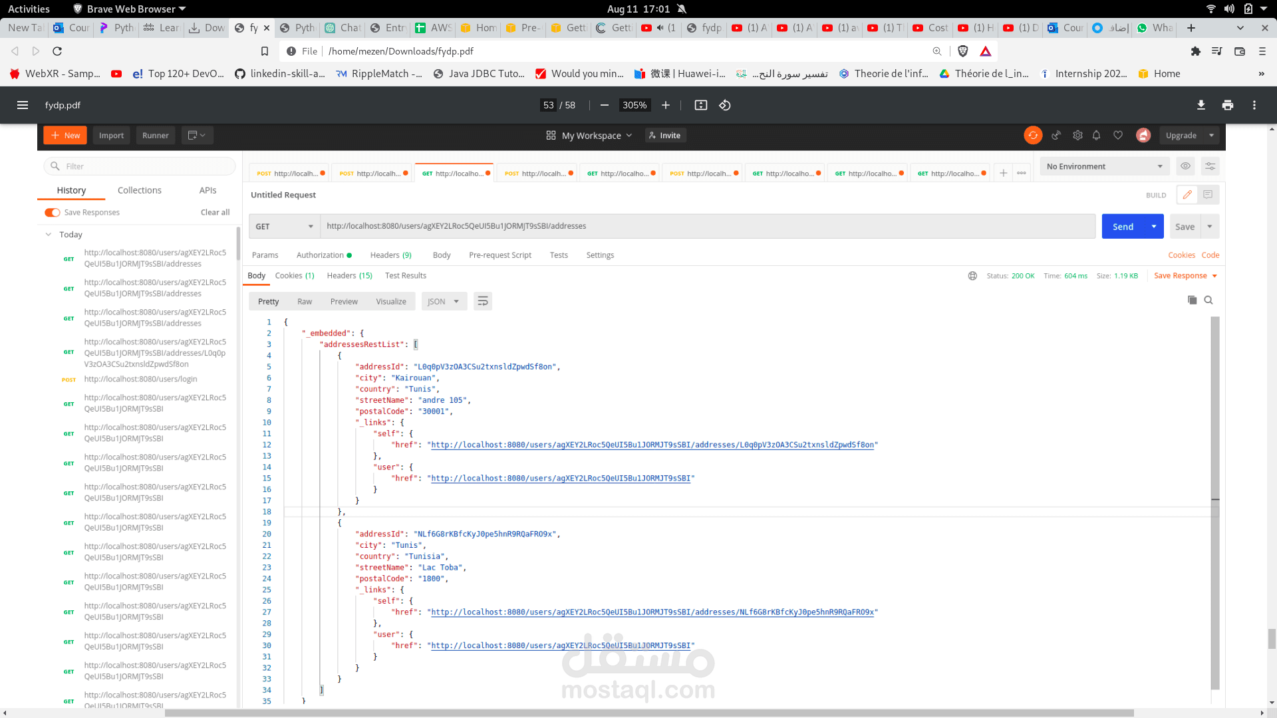The image size is (1277, 718).
Task: Click the self href addresses link
Action: click(652, 445)
